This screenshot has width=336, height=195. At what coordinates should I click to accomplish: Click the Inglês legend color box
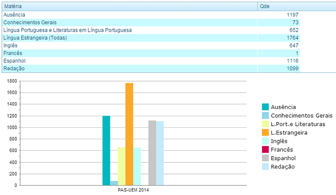(265, 141)
